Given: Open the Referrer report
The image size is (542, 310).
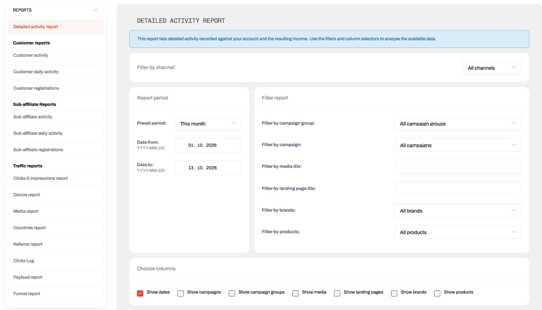Looking at the screenshot, I should [56, 244].
